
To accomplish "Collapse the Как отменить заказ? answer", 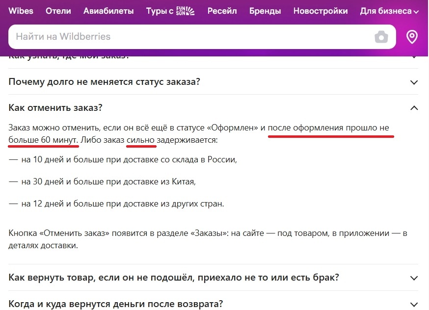I will click(415, 107).
